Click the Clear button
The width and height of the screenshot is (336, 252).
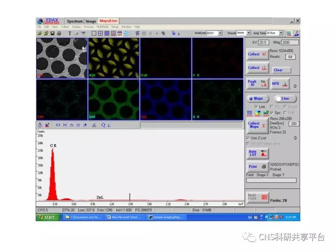(281, 70)
